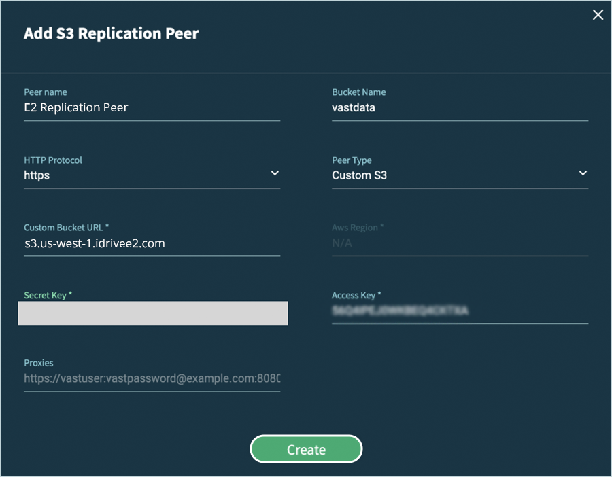Image resolution: width=612 pixels, height=477 pixels.
Task: Click the 'Peer Type' label text
Action: pyautogui.click(x=352, y=160)
